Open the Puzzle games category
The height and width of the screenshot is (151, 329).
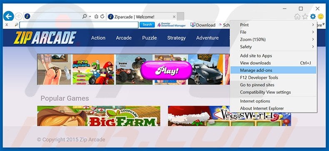150,38
